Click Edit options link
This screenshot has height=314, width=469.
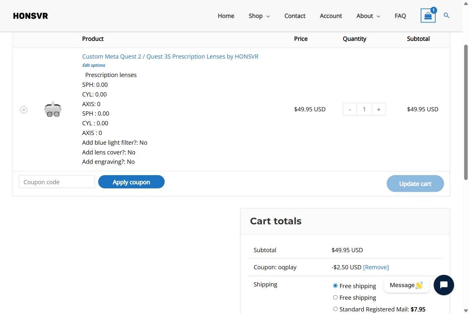pyautogui.click(x=94, y=65)
